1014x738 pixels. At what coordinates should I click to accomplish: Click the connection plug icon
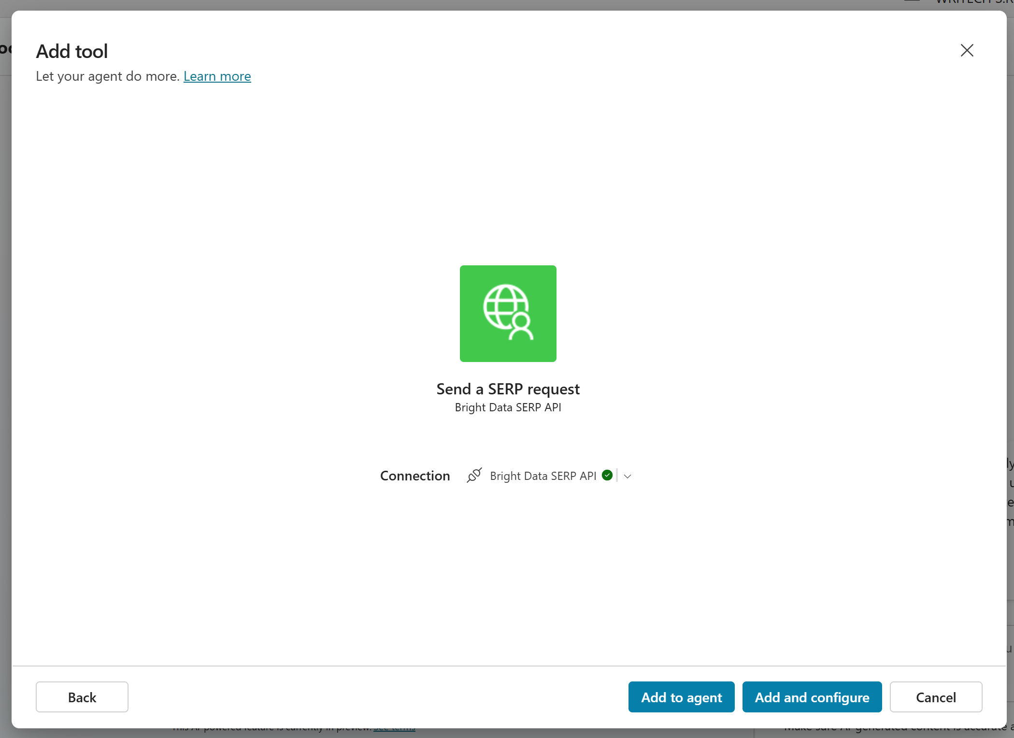[474, 475]
